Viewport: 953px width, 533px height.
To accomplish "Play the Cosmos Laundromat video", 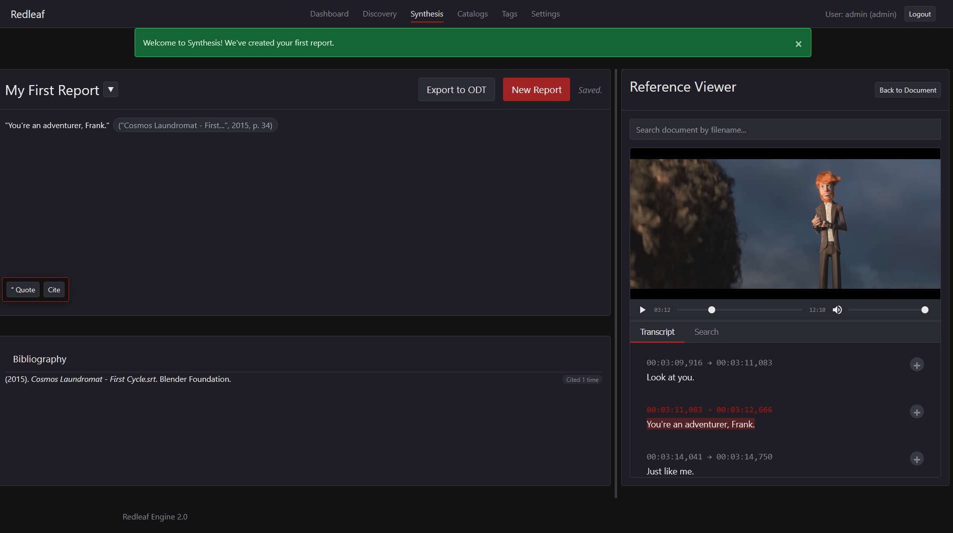I will [x=642, y=310].
